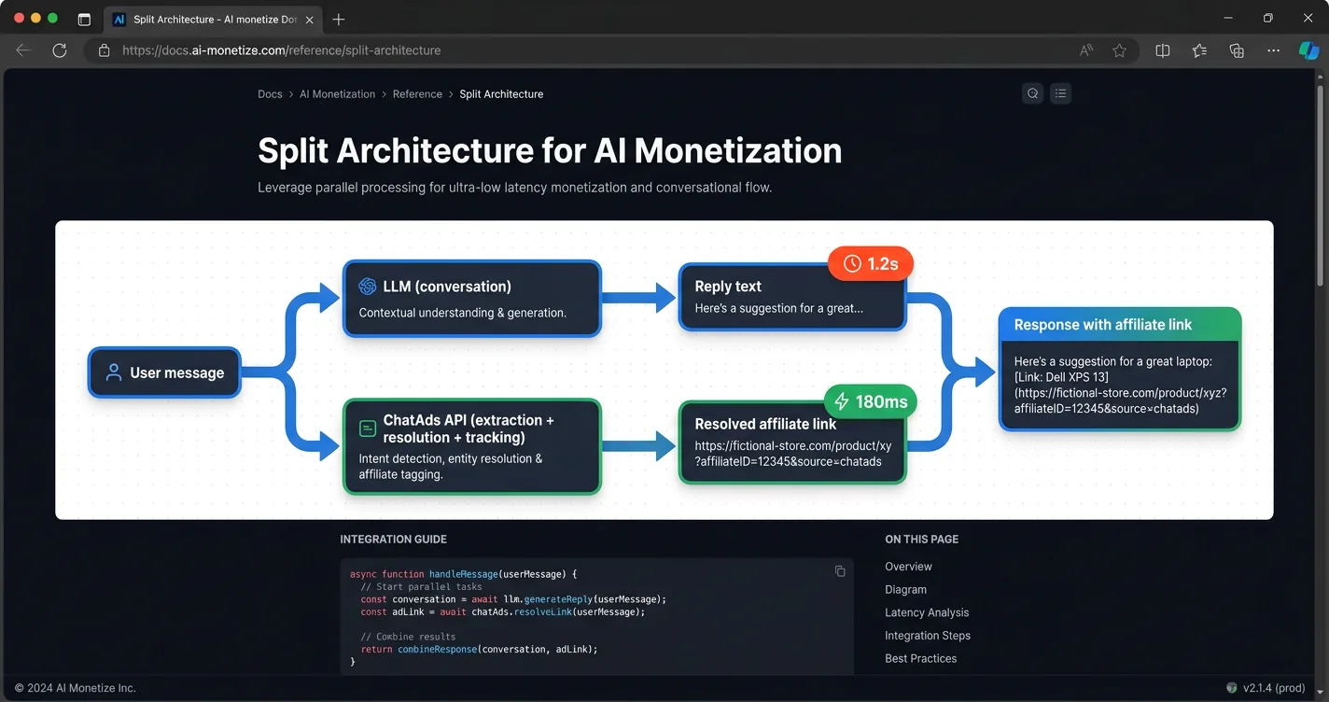Screen dimensions: 1329x702
Task: Jump to Diagram section
Action: (x=905, y=590)
